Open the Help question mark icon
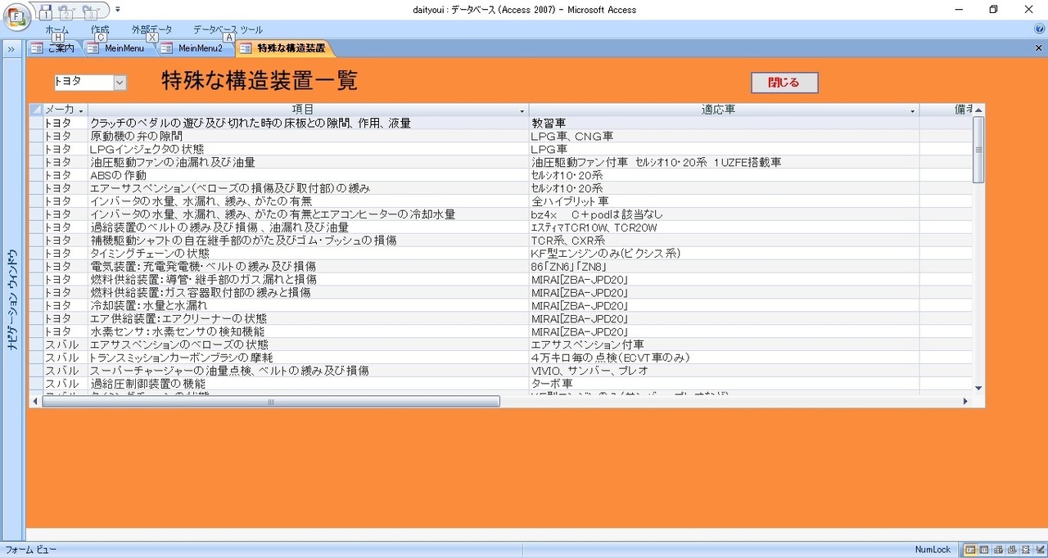Viewport: 1048px width, 558px height. click(1039, 29)
